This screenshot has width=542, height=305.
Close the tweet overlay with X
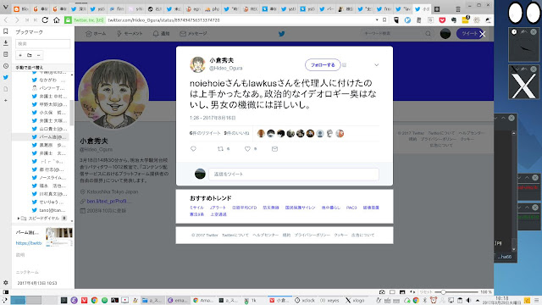coord(483,34)
